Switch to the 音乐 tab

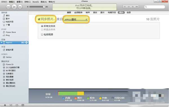pos(95,12)
